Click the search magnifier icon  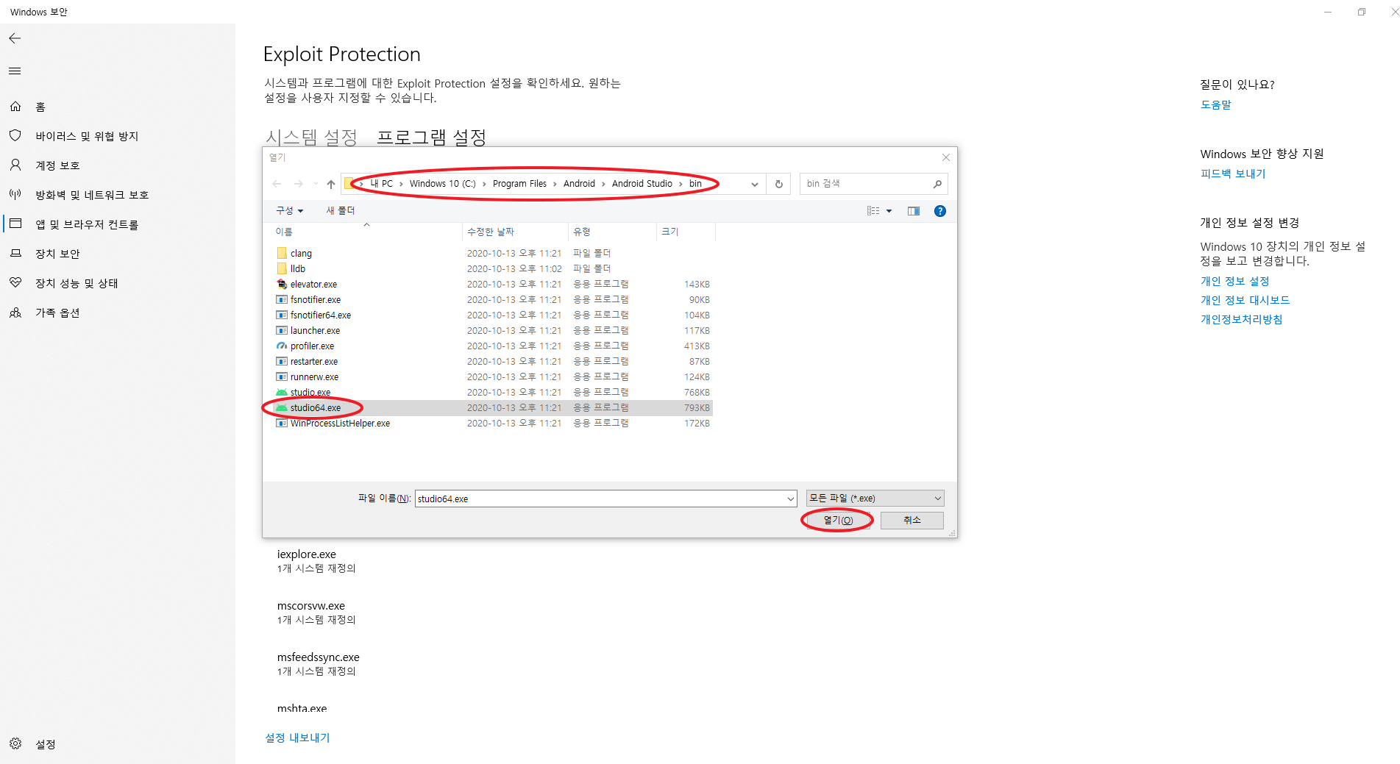point(937,184)
